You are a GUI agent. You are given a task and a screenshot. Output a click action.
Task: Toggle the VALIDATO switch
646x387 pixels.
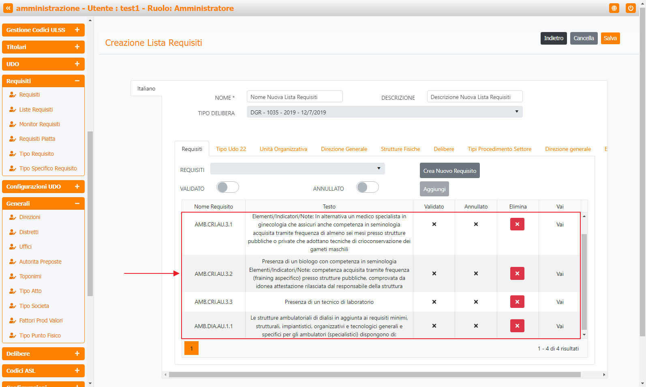point(228,187)
